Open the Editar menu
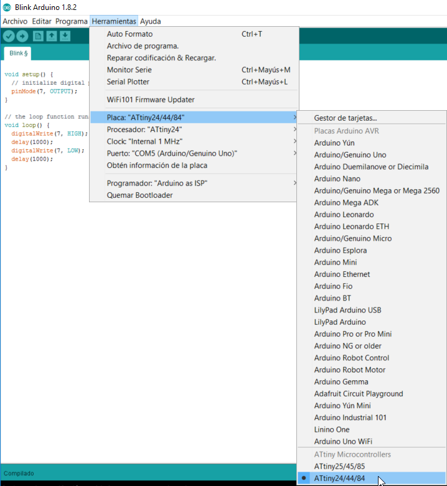Viewport: 447px width, 486px height. point(42,21)
